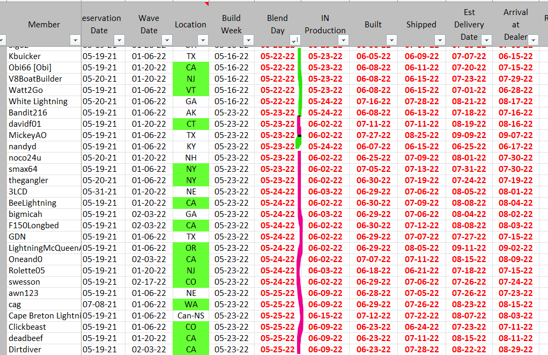Click the green WA location cell for cag
The image size is (548, 355).
191,305
